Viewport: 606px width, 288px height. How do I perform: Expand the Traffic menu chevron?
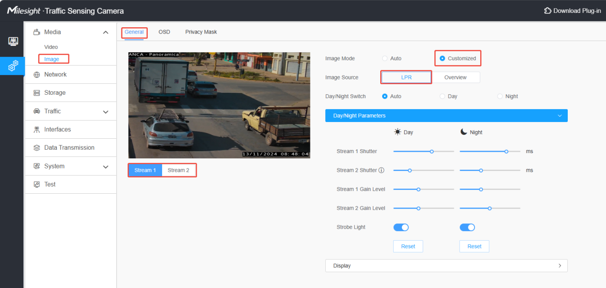pos(106,111)
